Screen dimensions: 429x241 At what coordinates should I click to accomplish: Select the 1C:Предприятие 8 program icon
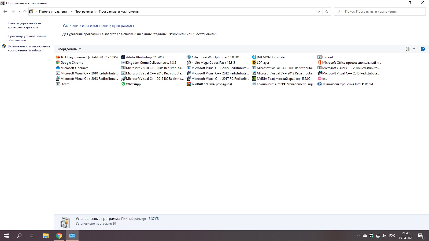point(58,57)
